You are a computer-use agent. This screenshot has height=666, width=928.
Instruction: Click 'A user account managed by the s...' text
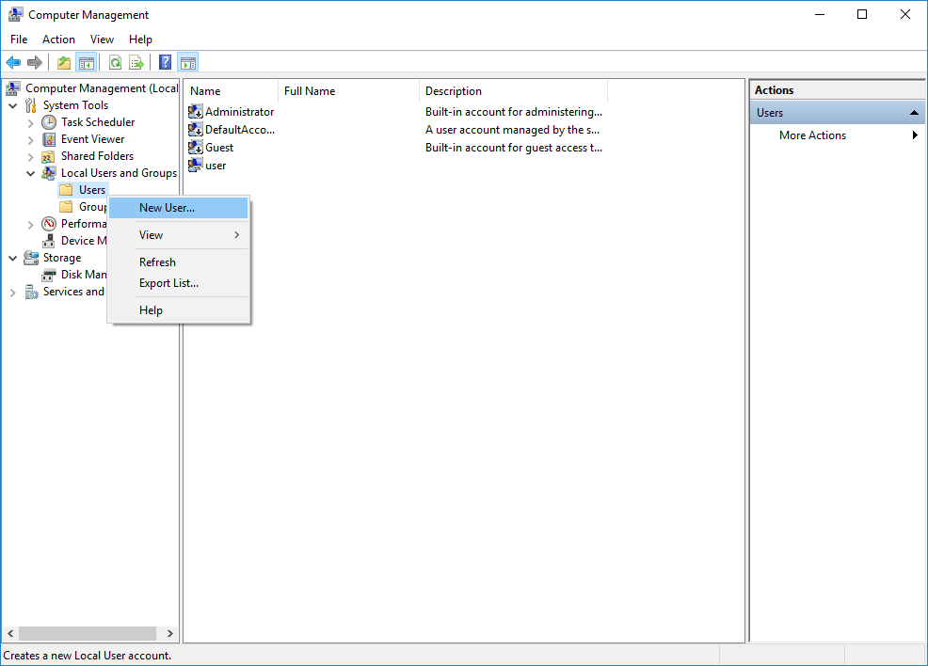point(513,130)
